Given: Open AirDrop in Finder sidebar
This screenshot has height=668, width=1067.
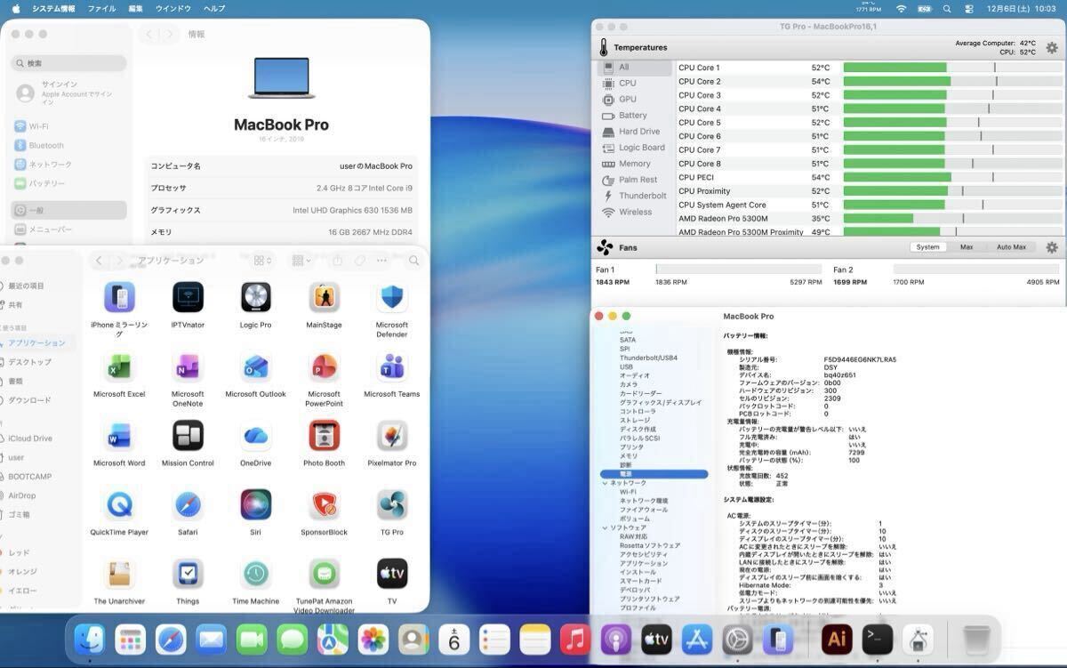Looking at the screenshot, I should 22,495.
